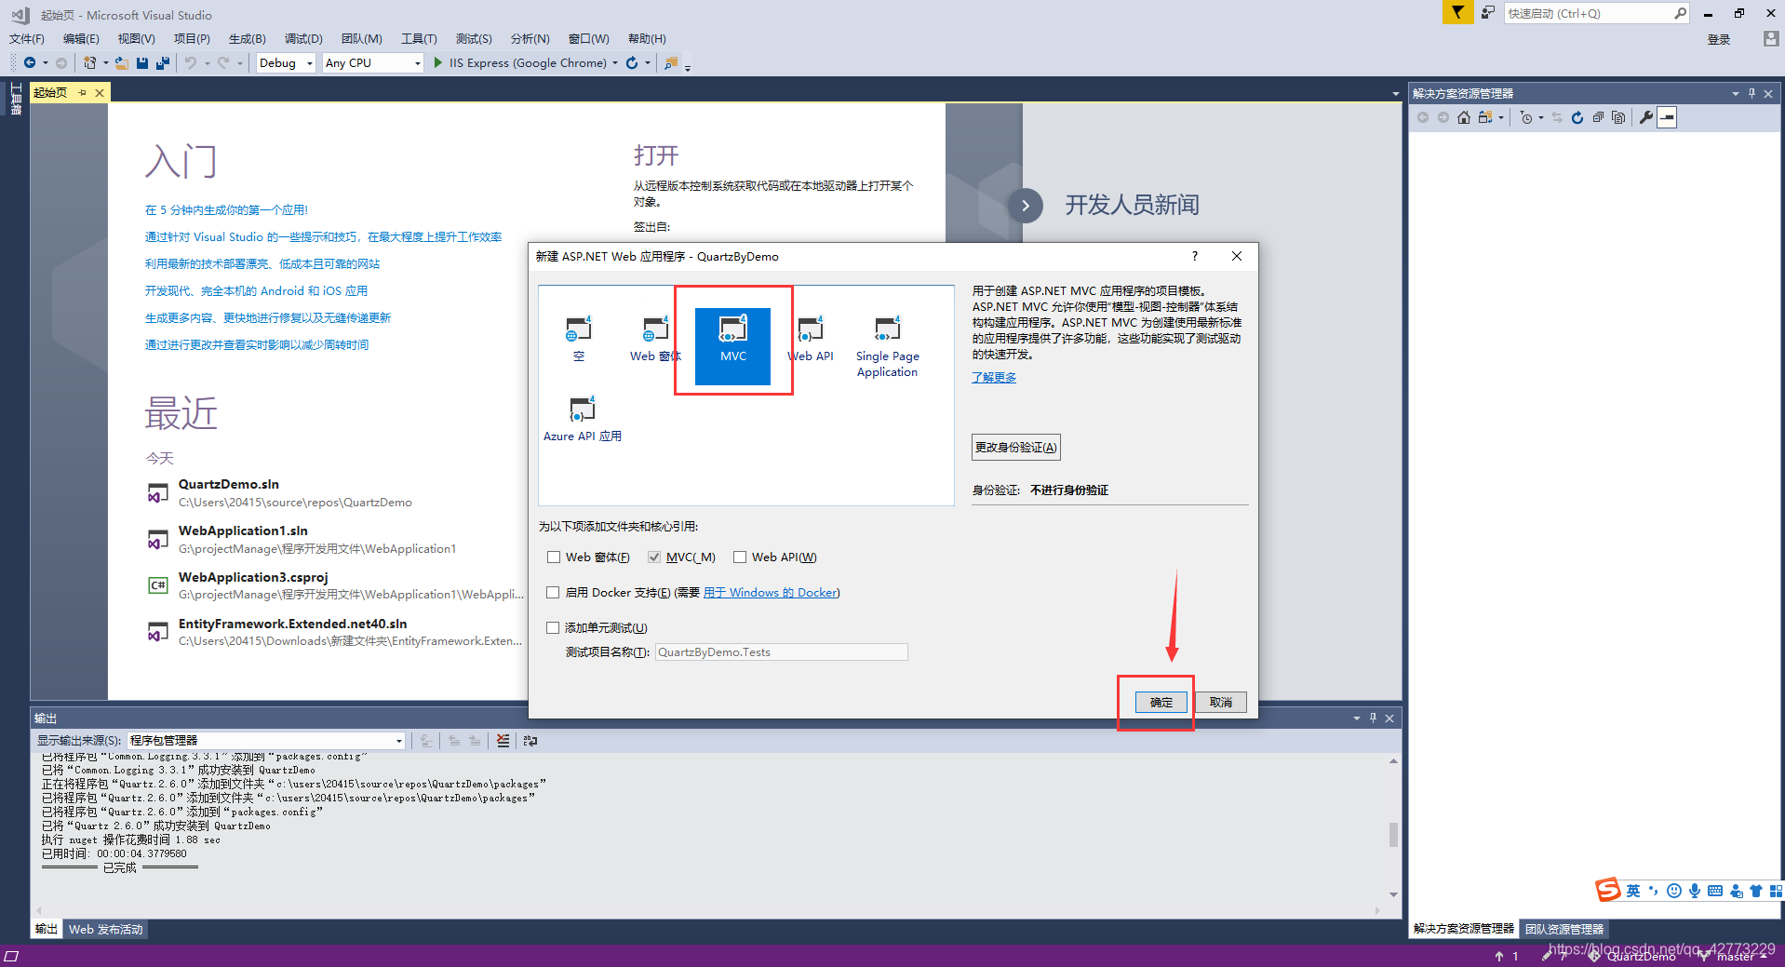Screen dimensions: 1785x967
Task: Expand developer news arrow button
Action: click(1026, 206)
